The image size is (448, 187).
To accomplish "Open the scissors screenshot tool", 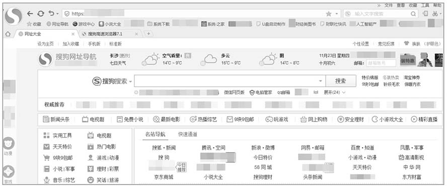I will click(x=435, y=14).
